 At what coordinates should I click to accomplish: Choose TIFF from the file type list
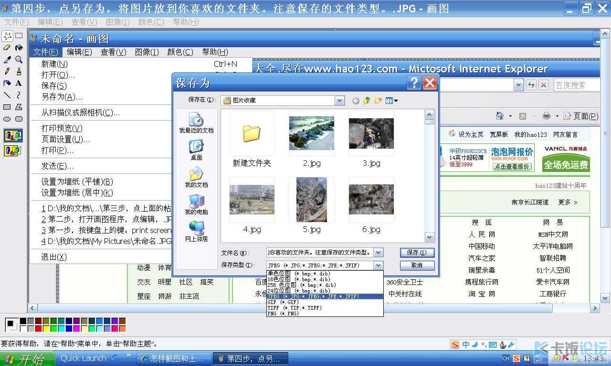(x=325, y=308)
